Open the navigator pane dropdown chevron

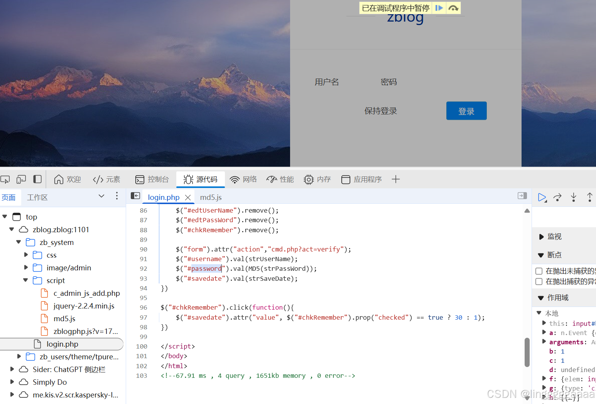101,196
